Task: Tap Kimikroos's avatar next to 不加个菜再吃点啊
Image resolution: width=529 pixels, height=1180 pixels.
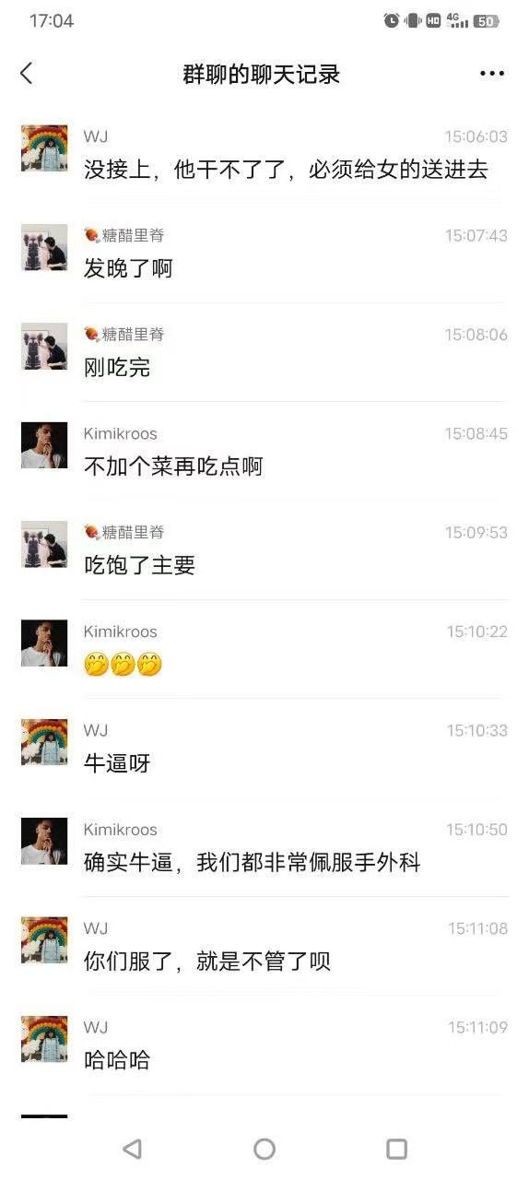Action: [44, 445]
